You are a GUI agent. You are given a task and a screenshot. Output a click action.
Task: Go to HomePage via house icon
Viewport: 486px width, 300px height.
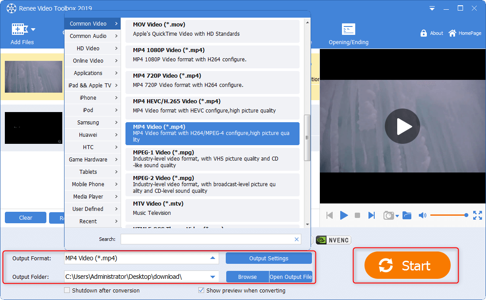452,33
